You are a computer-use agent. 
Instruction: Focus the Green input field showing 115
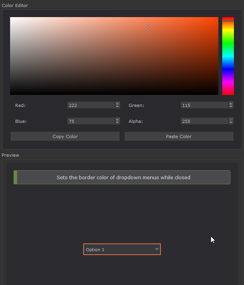[x=204, y=105]
